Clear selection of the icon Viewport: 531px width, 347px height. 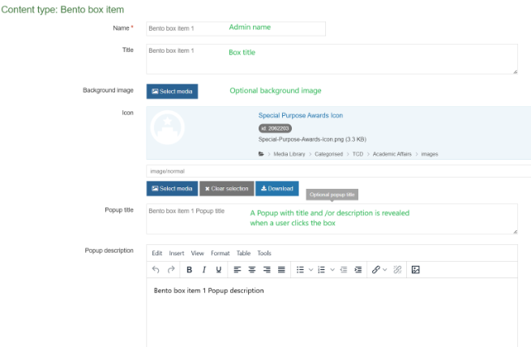pos(226,189)
